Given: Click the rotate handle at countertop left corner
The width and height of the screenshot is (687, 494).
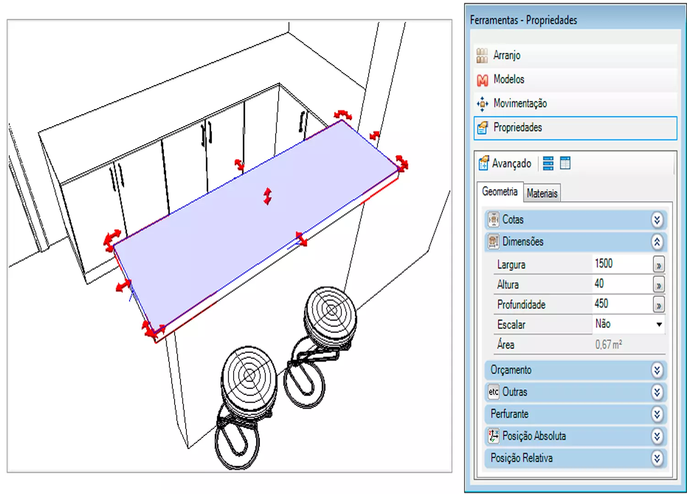Looking at the screenshot, I should 111,240.
